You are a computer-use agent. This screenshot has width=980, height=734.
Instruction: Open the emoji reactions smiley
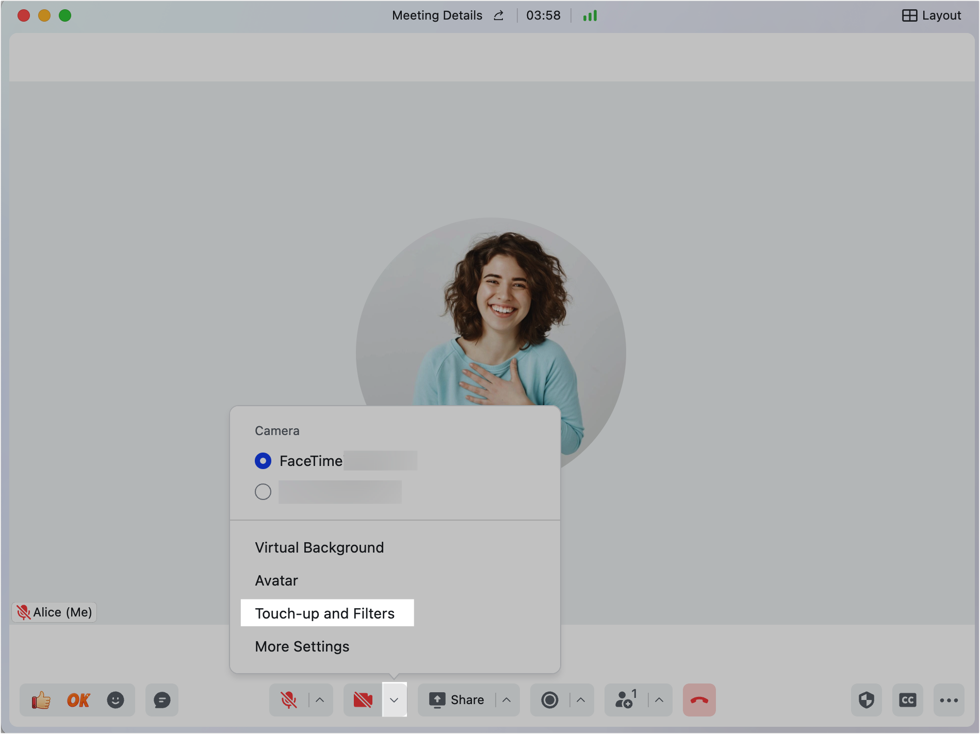[116, 700]
